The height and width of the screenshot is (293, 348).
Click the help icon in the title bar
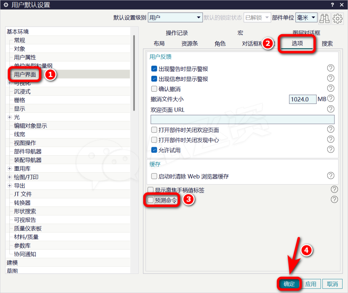[332, 5]
